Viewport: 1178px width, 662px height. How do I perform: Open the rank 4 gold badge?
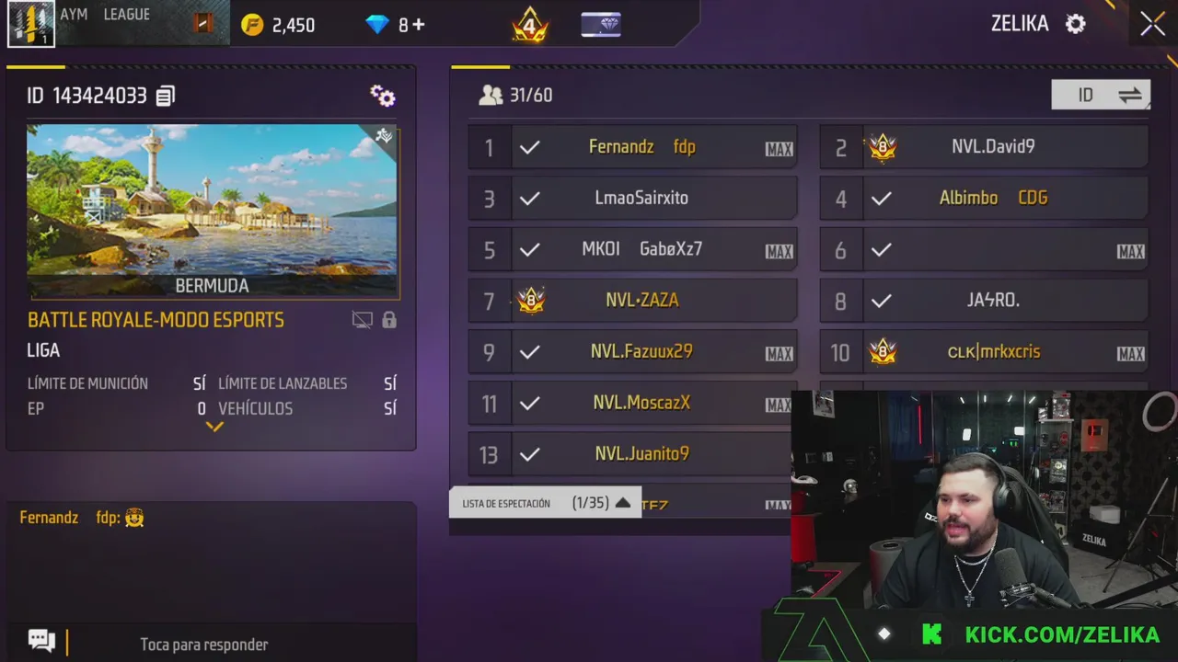click(530, 25)
